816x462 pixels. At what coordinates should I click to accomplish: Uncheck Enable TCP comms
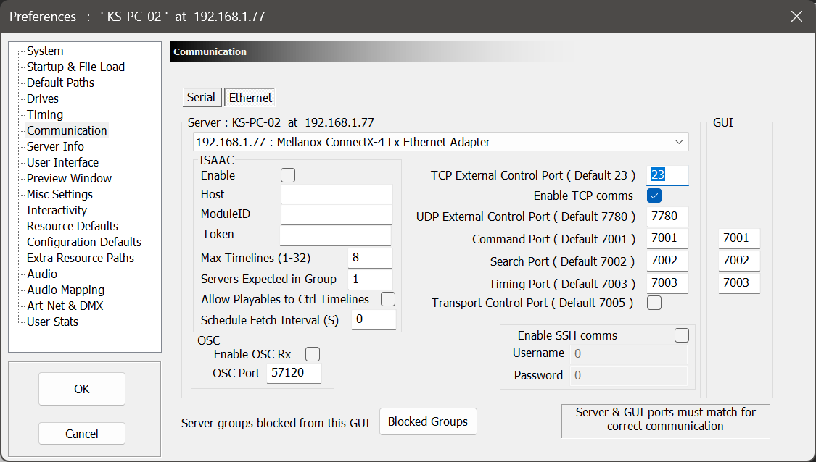654,196
